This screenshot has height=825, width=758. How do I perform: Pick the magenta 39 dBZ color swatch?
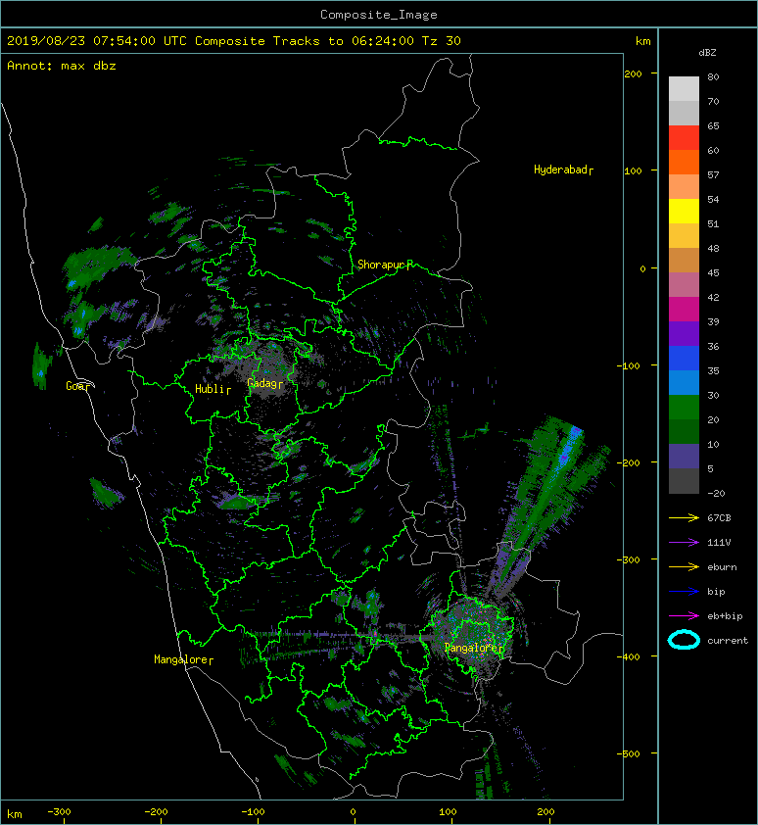[684, 310]
